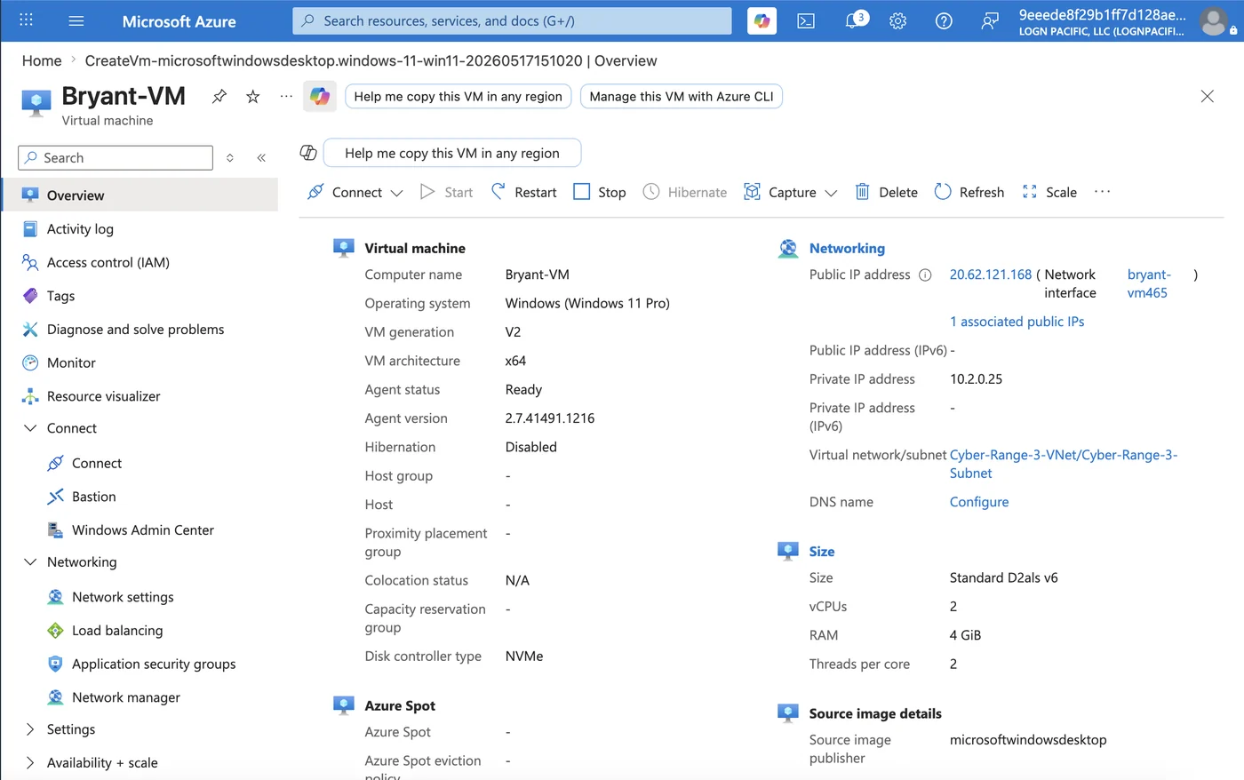Collapse the Networking section in sidebar
1244x780 pixels.
(x=30, y=562)
